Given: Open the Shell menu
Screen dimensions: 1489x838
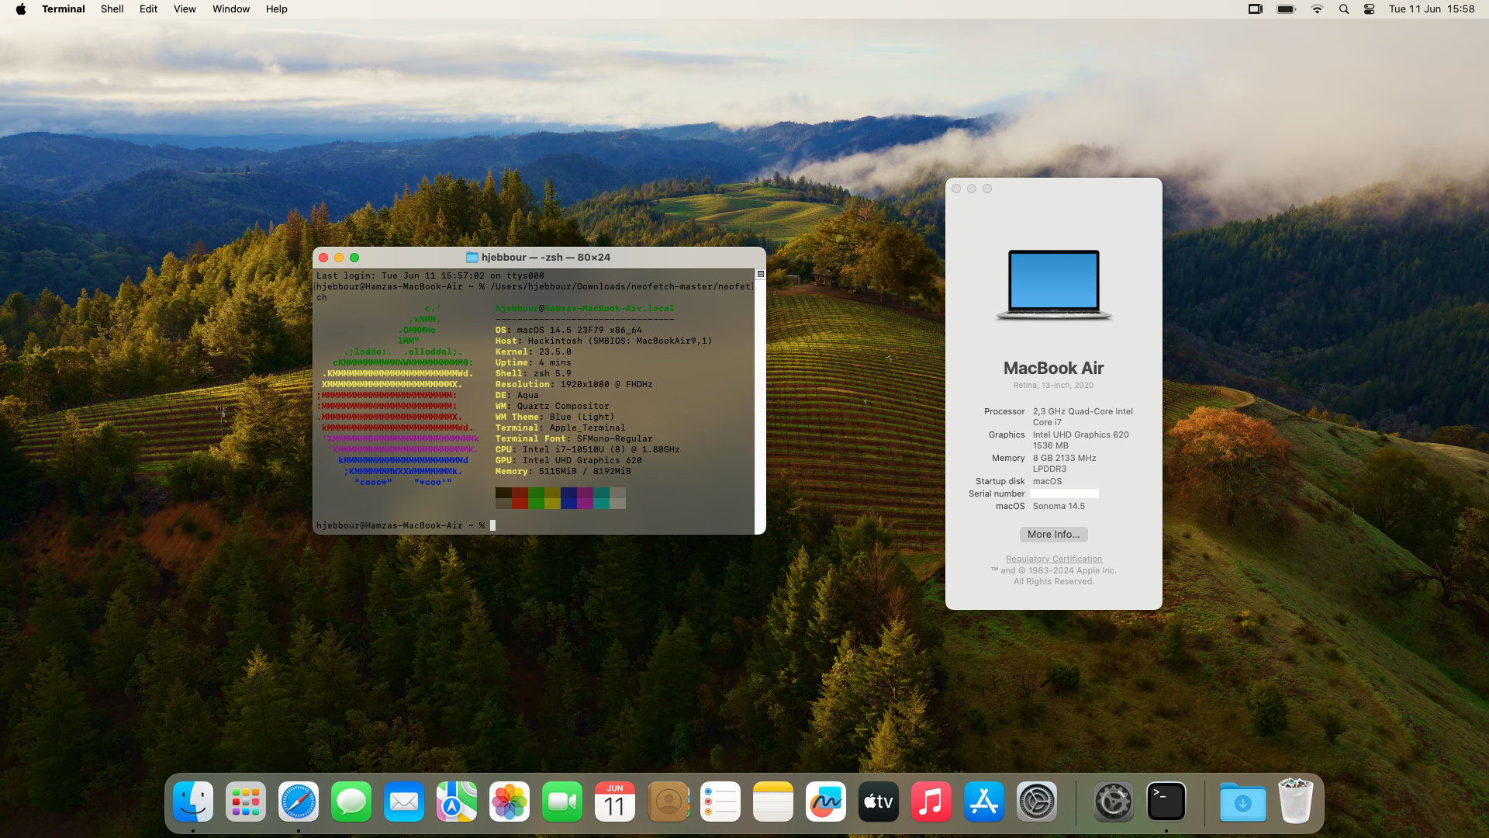Looking at the screenshot, I should point(112,9).
